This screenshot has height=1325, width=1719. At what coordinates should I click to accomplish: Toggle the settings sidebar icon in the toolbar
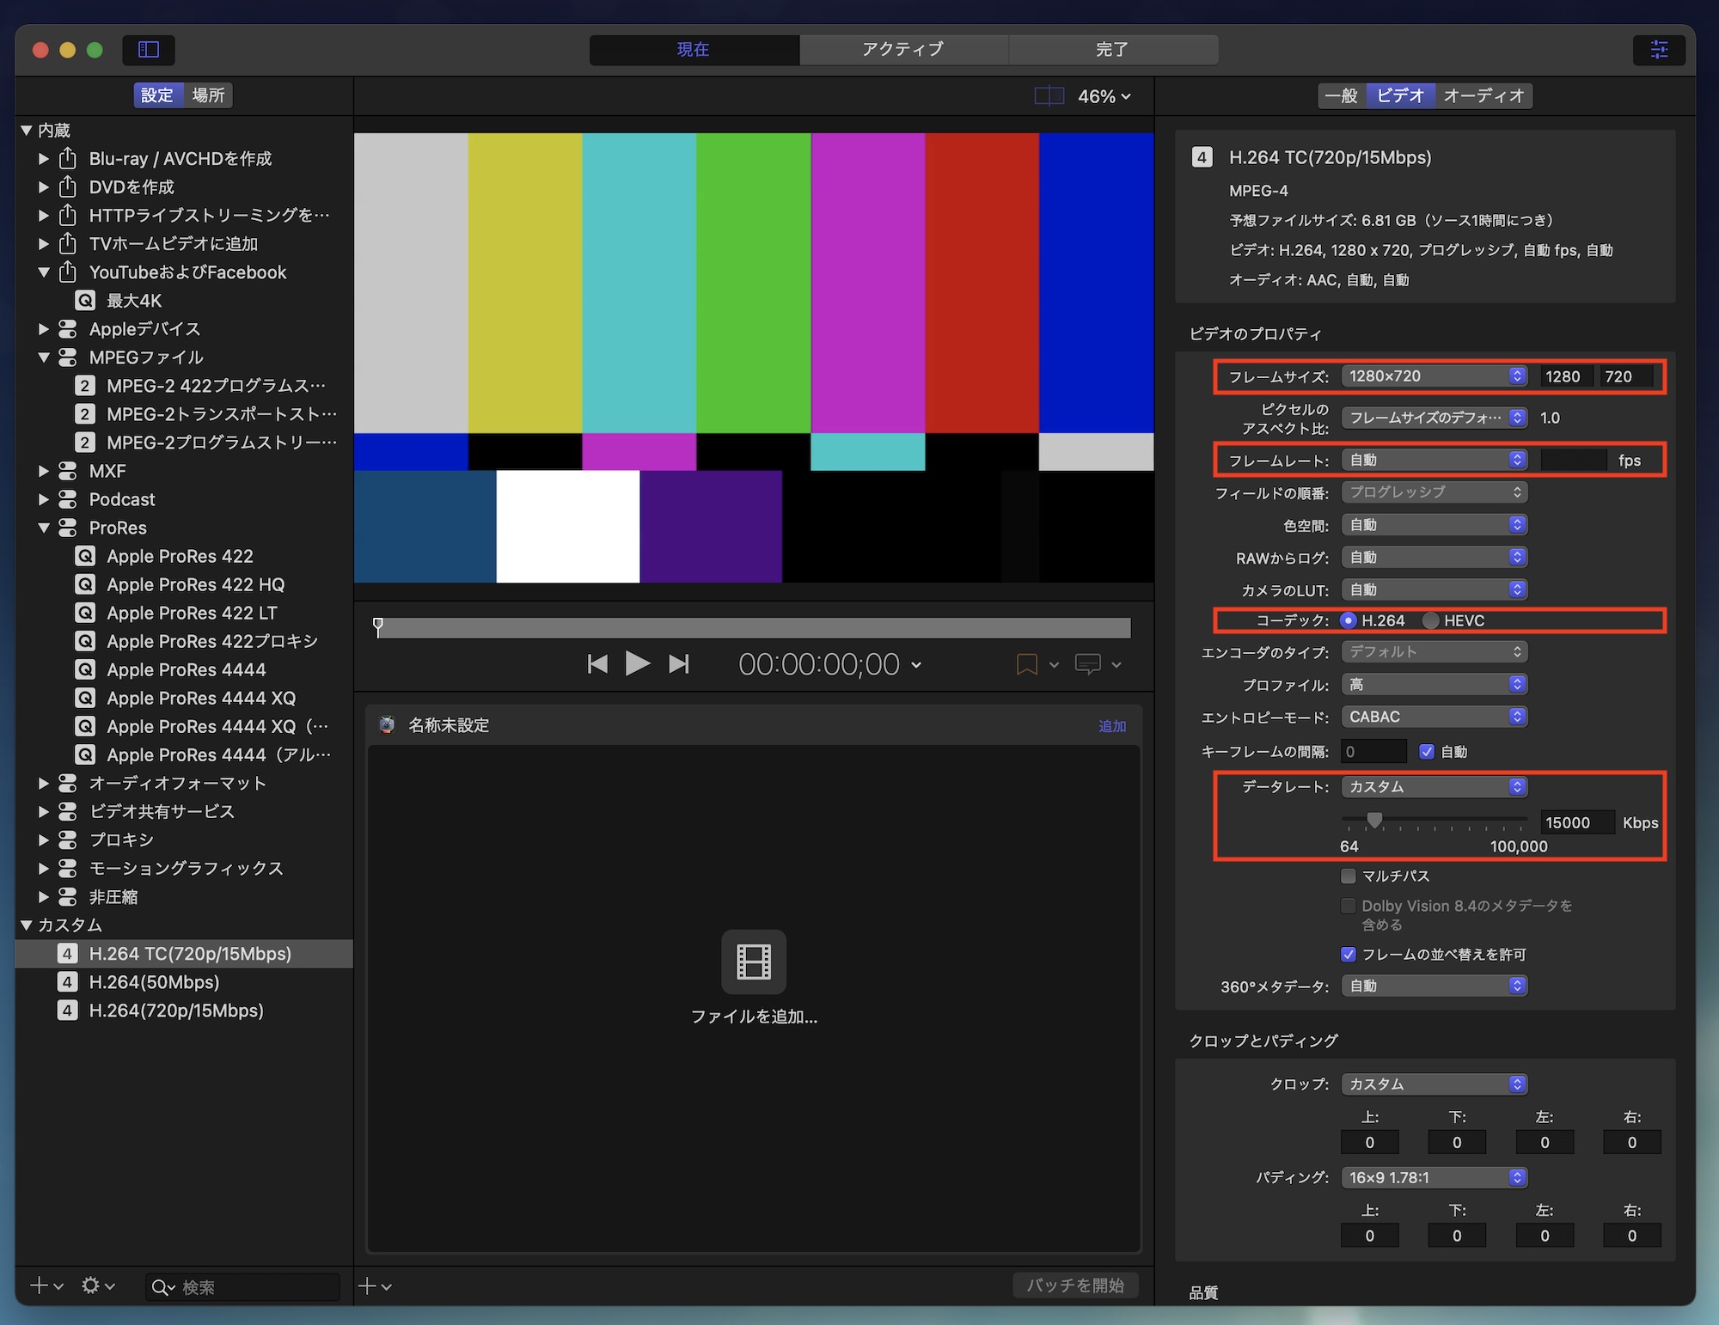coord(149,50)
